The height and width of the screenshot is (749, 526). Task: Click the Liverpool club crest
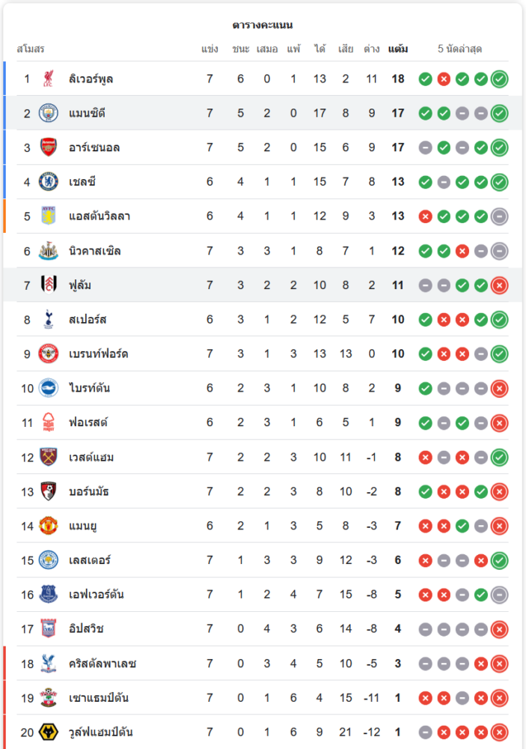coord(49,79)
